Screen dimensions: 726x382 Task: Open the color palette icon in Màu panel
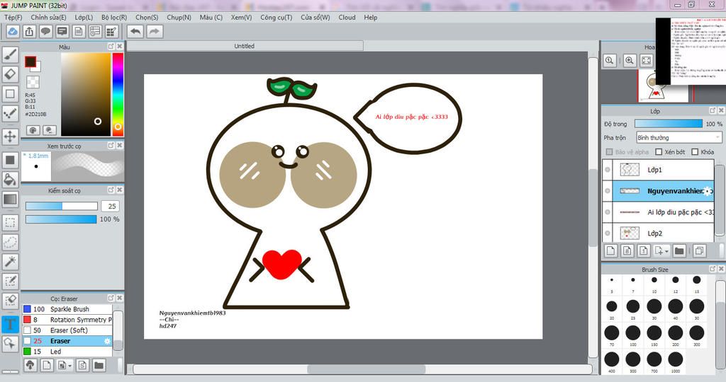[x=33, y=130]
